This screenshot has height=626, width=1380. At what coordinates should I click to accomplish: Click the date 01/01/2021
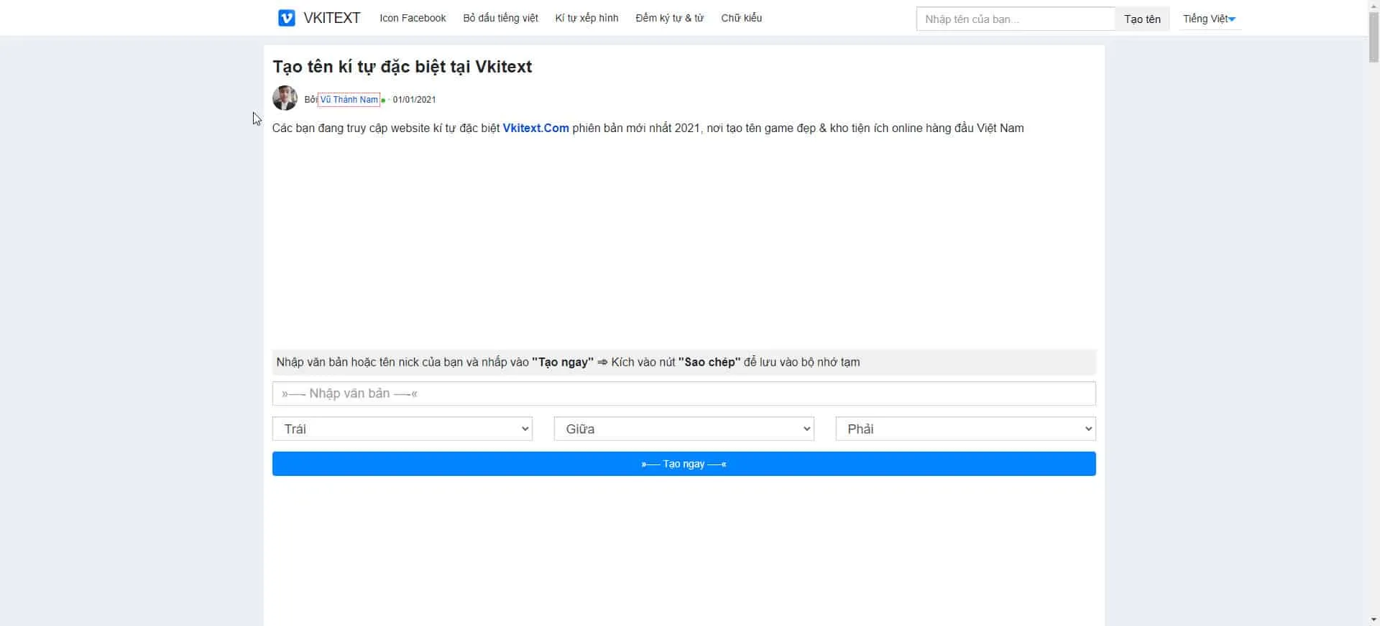click(x=414, y=100)
